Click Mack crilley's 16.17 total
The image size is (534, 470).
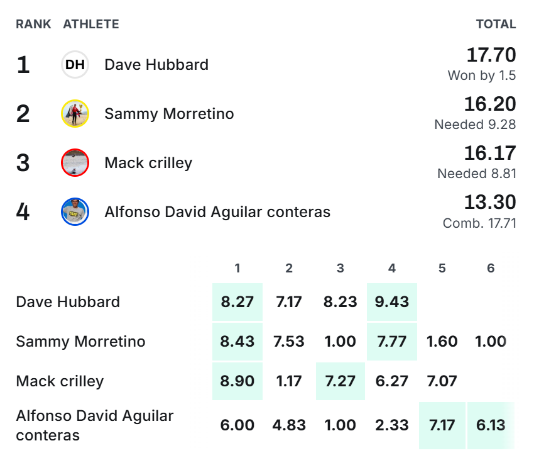pos(490,153)
